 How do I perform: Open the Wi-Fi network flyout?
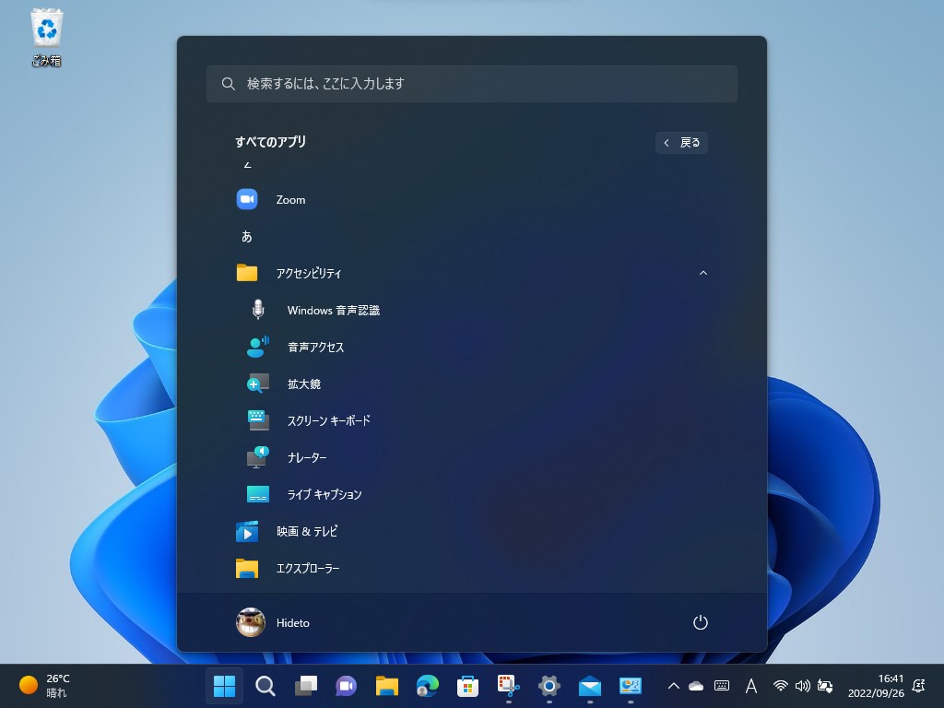click(x=780, y=686)
